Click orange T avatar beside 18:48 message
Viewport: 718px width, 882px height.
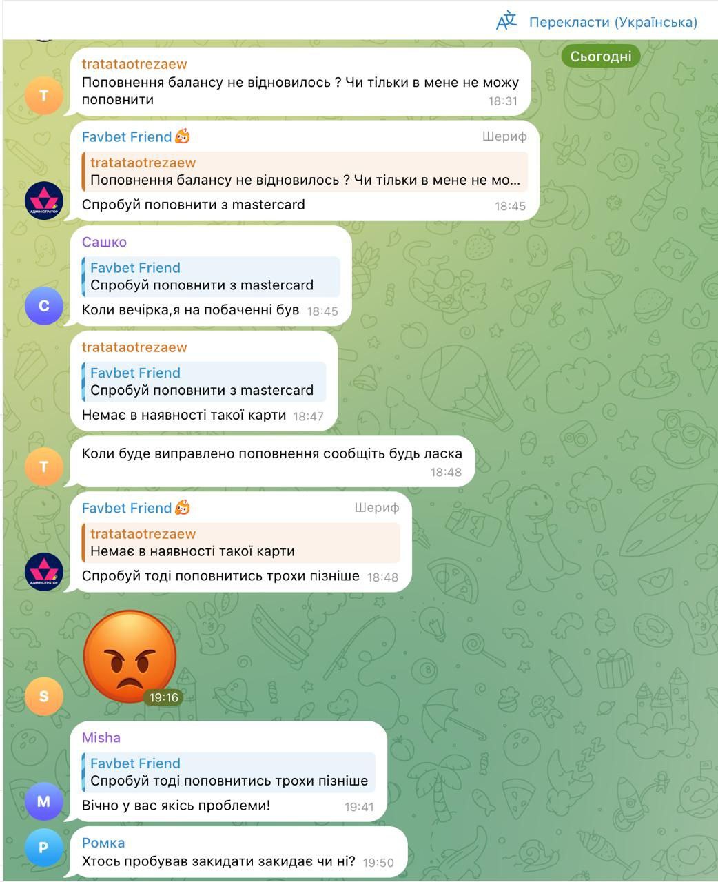44,467
